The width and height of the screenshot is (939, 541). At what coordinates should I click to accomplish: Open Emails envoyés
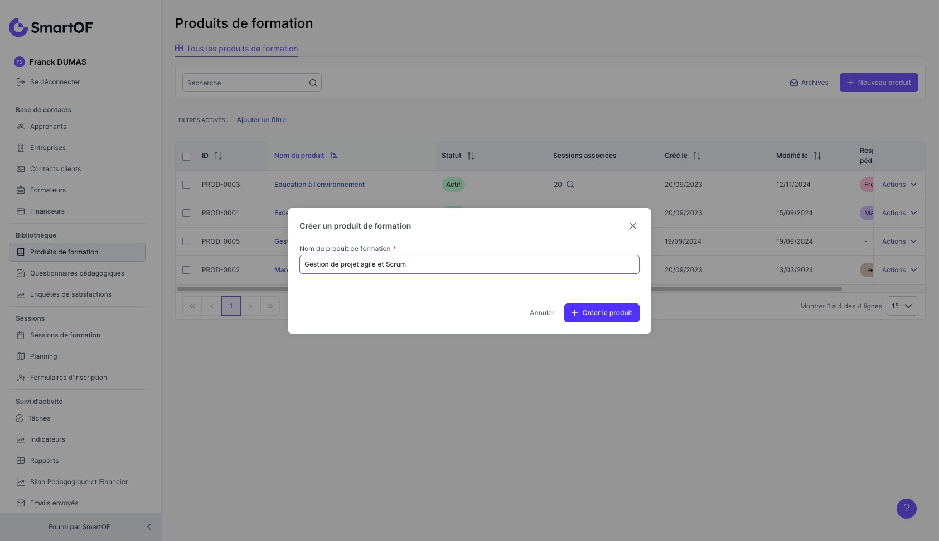pos(47,503)
